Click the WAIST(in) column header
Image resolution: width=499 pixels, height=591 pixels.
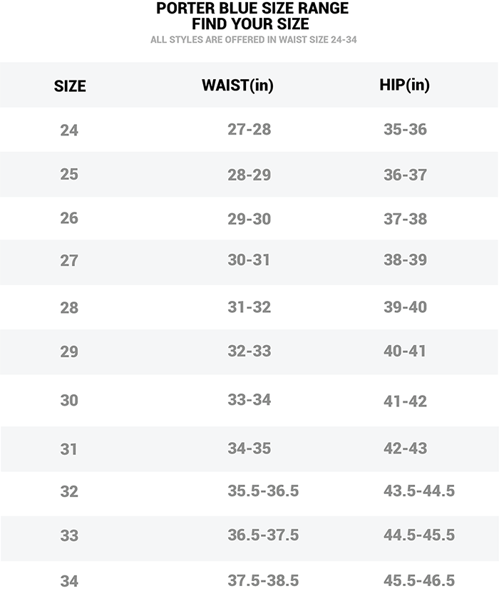pyautogui.click(x=237, y=85)
